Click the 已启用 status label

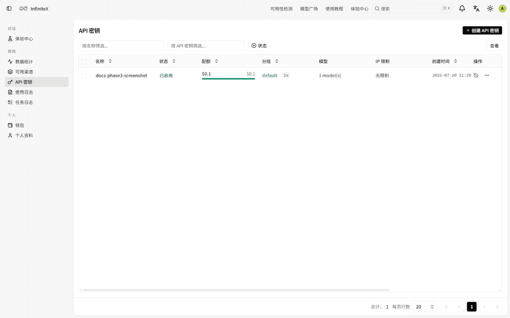pos(166,76)
